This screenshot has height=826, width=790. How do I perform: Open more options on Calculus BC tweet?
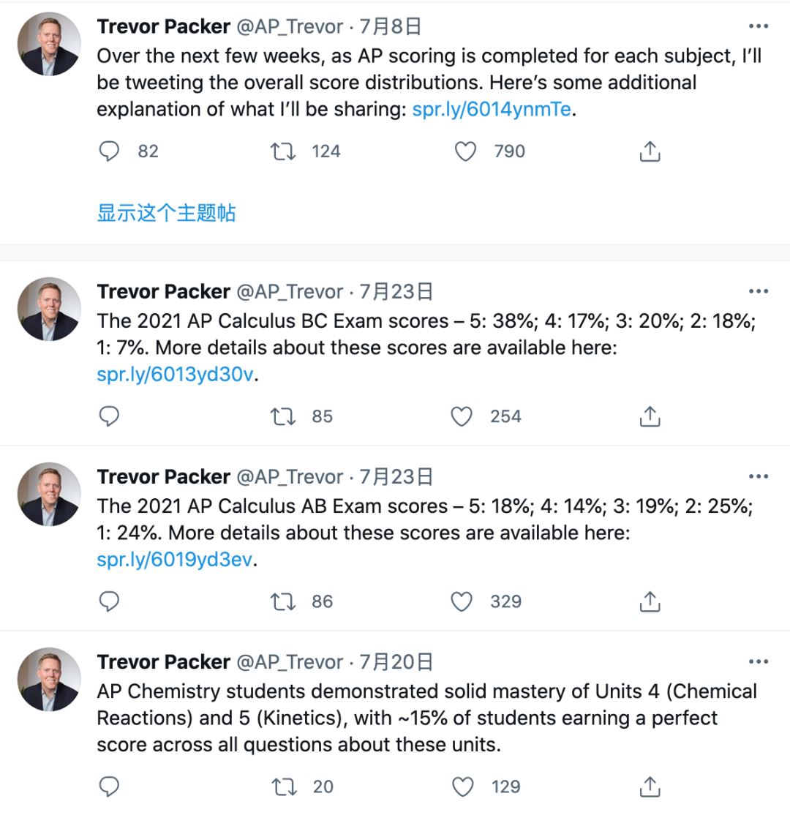click(759, 291)
